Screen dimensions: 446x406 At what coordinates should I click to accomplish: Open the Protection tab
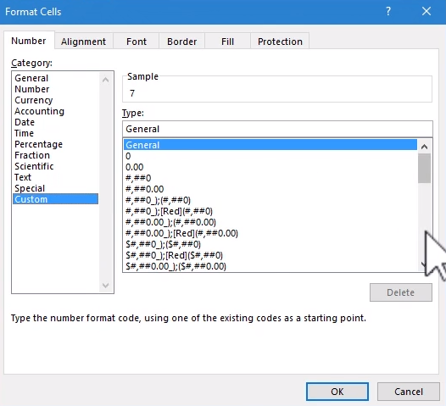[280, 42]
